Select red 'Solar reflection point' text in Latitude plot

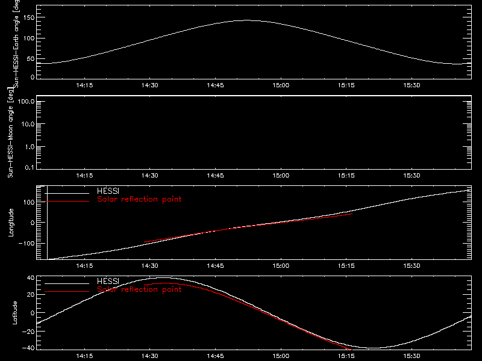pos(139,289)
